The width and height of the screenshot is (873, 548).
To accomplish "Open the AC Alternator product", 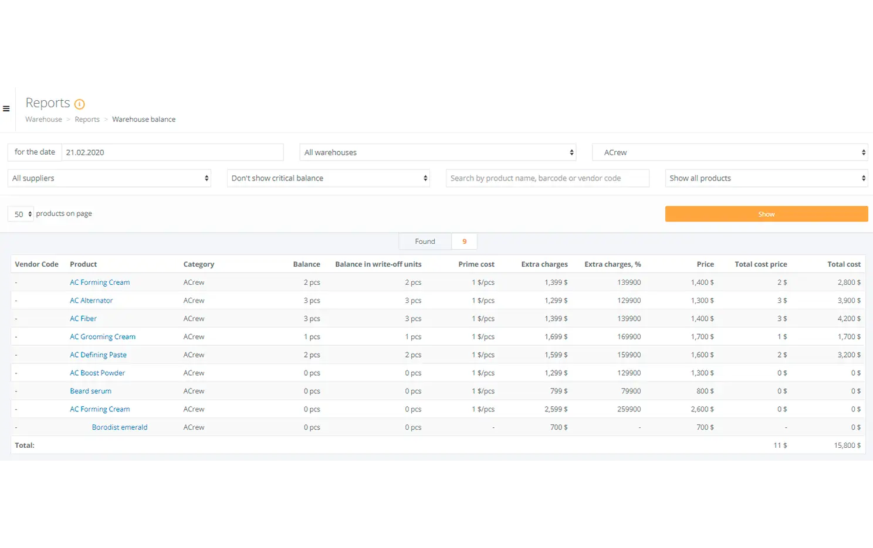I will pyautogui.click(x=92, y=301).
